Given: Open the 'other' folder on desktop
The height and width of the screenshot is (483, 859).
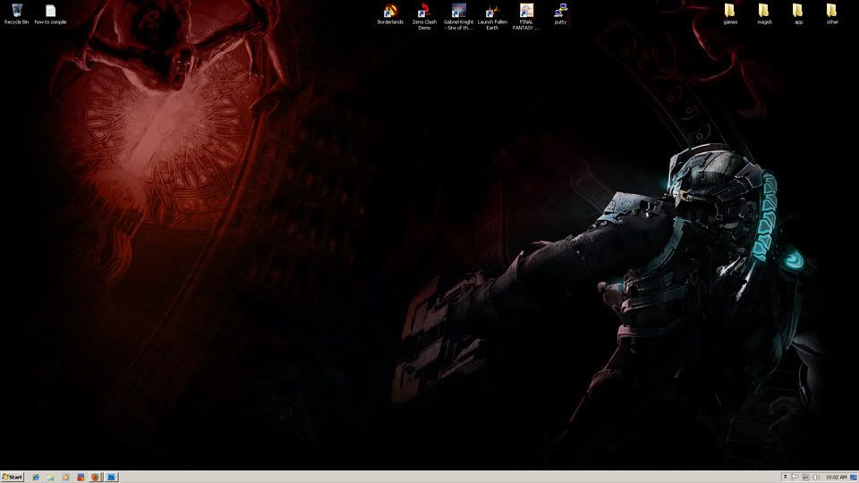Looking at the screenshot, I should [832, 12].
